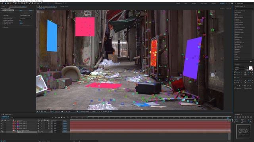This screenshot has width=254, height=142.
Task: Toggle video eye of the bottom footage layer
Action: click(1, 132)
